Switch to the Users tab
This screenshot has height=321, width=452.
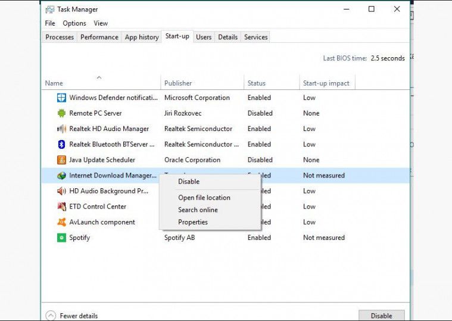204,37
